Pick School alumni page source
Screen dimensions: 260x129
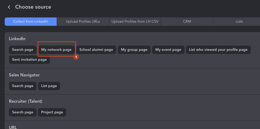[x=96, y=50]
